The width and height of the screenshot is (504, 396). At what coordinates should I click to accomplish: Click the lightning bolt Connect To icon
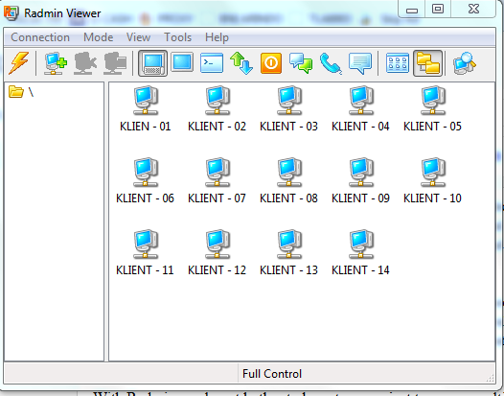pos(18,63)
